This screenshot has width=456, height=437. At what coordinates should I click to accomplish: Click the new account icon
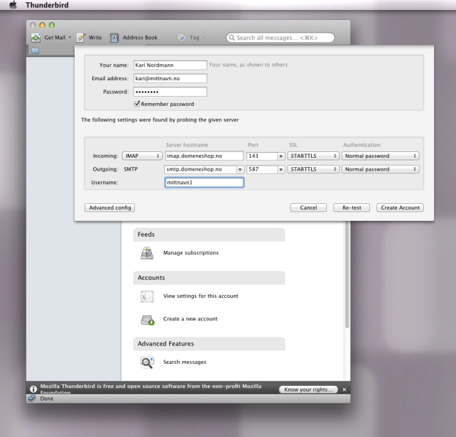(x=148, y=320)
